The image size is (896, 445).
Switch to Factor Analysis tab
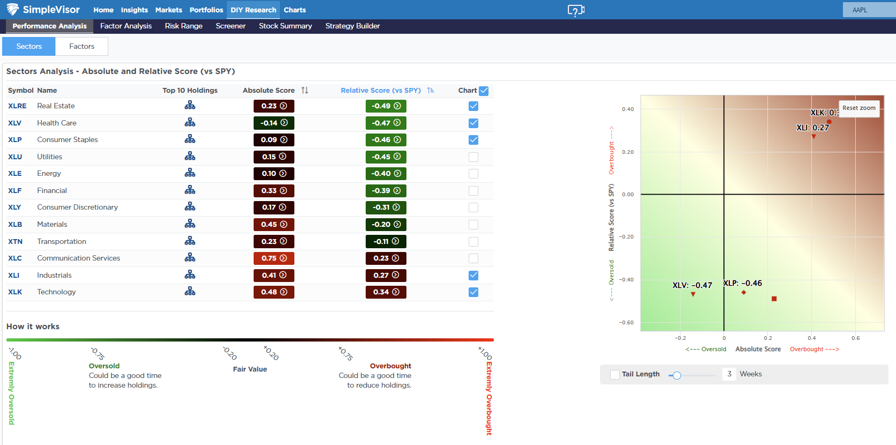pos(126,26)
